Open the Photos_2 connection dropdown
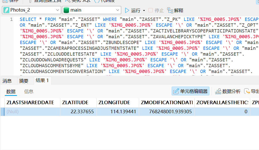This screenshot has width=259, height=150. 32,10
